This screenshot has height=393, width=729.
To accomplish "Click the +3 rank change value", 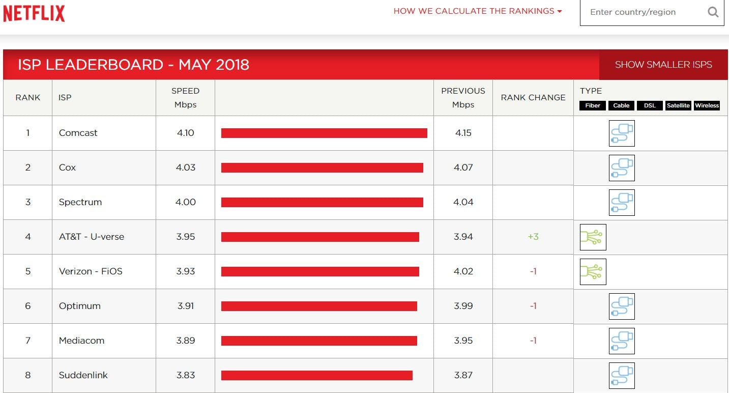I will coord(533,237).
